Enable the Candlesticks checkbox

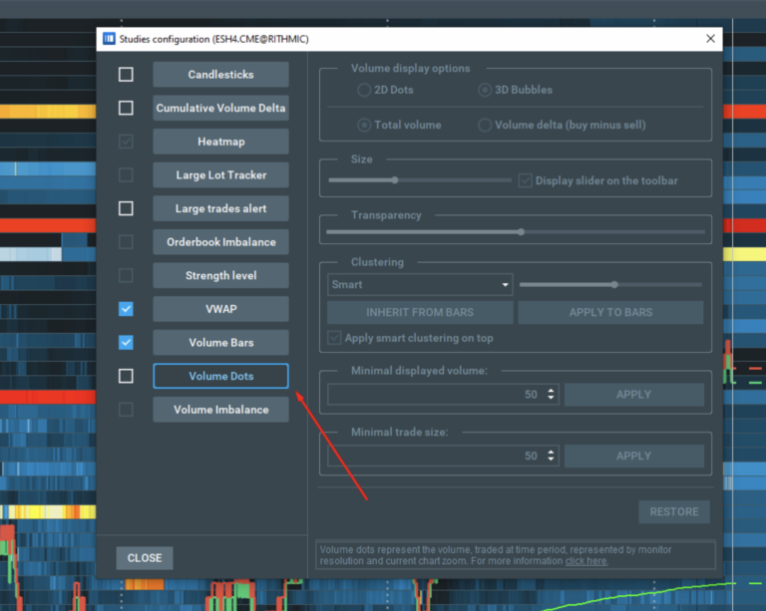[x=126, y=75]
